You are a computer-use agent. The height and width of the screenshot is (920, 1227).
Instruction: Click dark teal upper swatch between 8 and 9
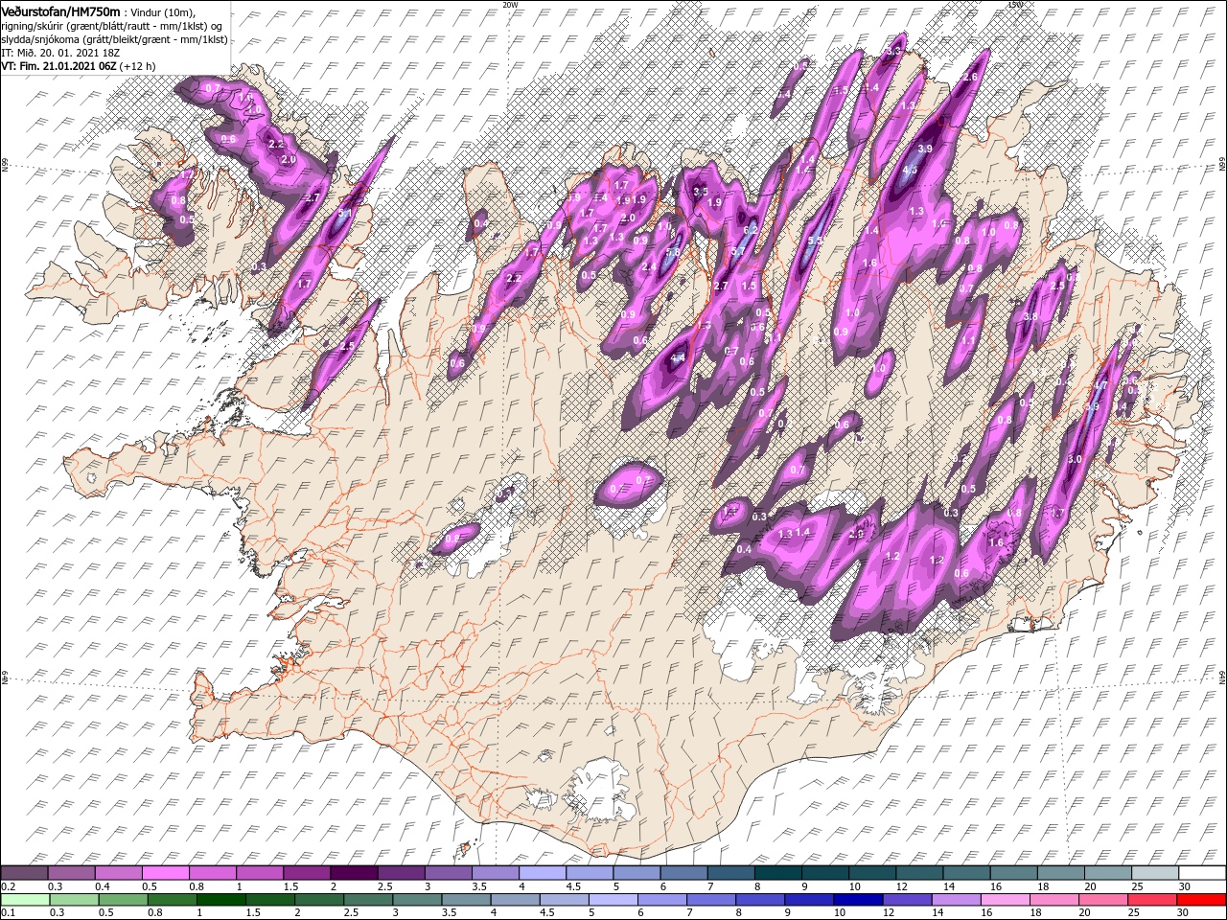[x=778, y=872]
